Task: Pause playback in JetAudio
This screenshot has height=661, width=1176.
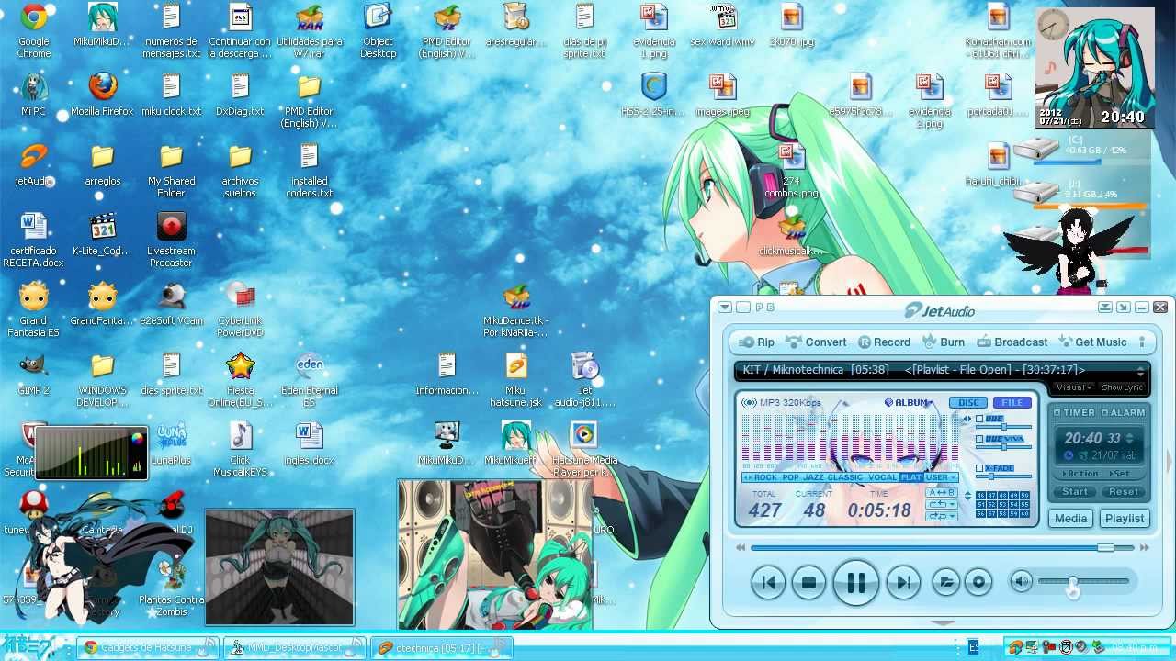Action: pos(856,582)
